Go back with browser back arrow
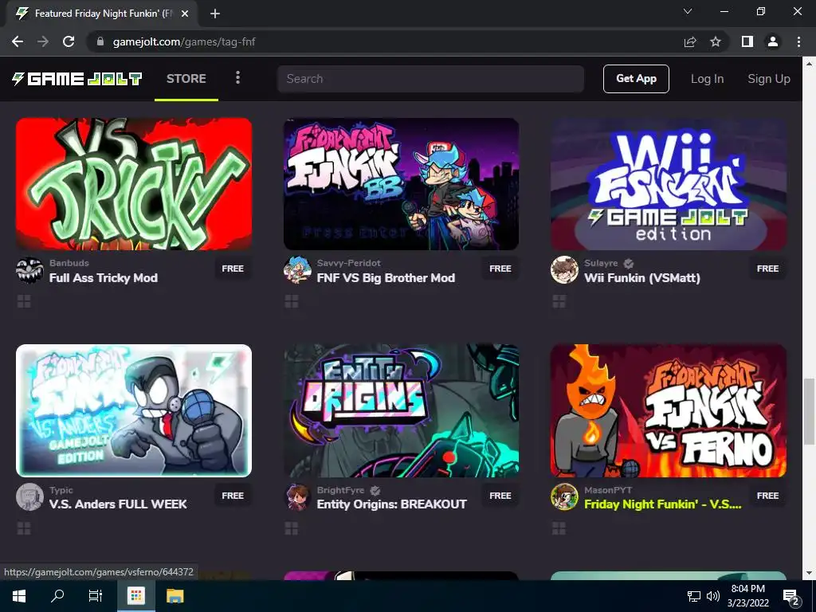Screen dimensions: 816x612 pos(18,41)
